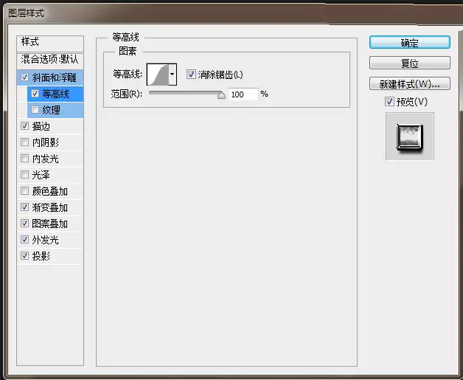Select 混合选项:默认 entry
The width and height of the screenshot is (463, 380).
click(x=50, y=60)
